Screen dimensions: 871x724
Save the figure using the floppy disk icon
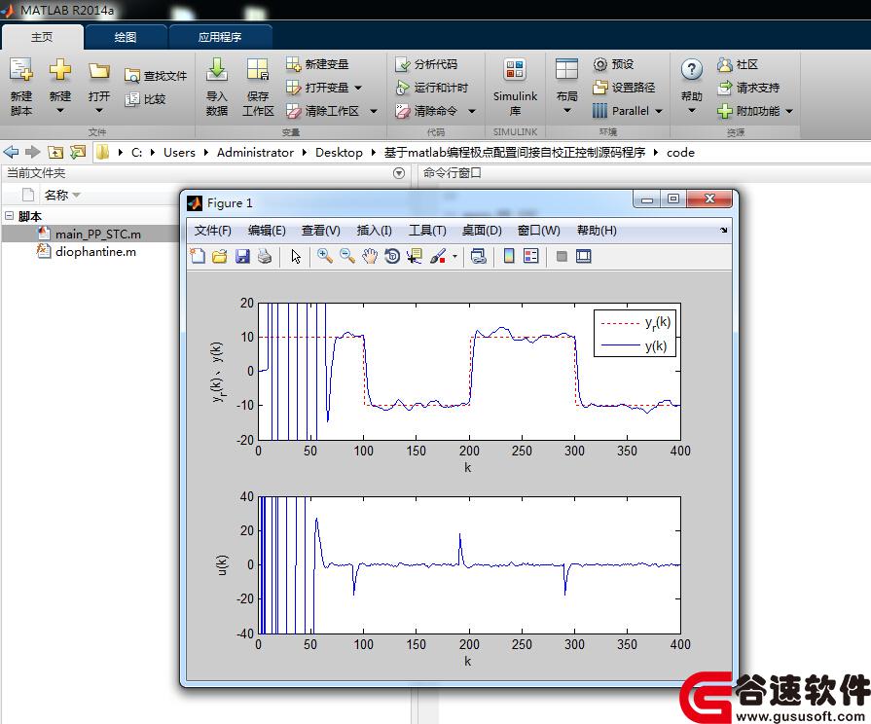(x=242, y=256)
